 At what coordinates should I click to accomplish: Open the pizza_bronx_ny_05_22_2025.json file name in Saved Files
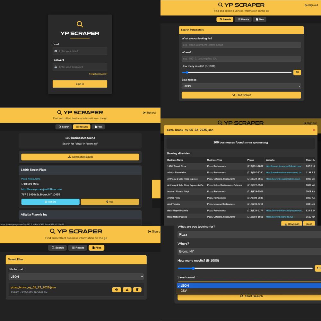[33, 287]
